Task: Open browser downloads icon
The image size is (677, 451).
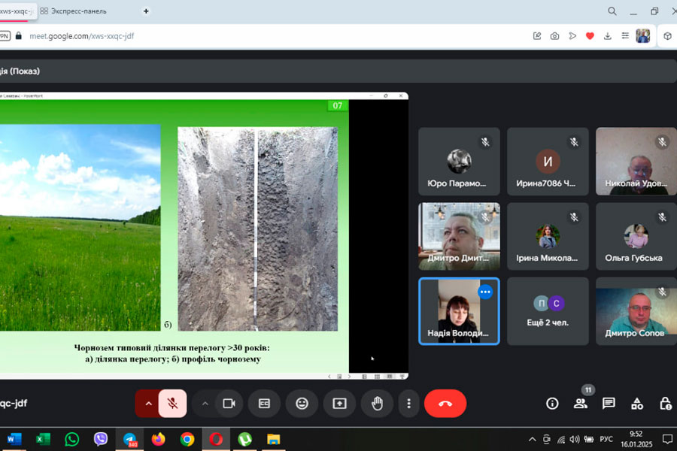Action: pos(608,36)
